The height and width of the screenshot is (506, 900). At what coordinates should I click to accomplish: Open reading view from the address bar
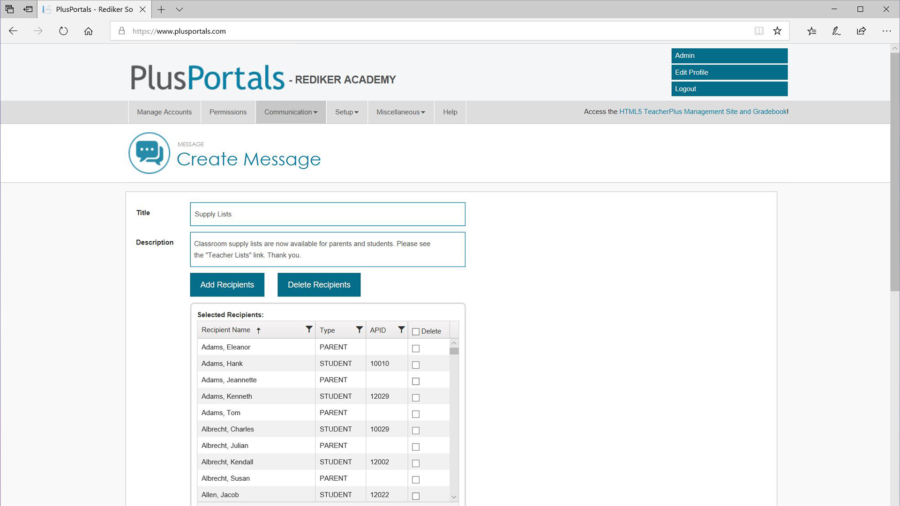pos(759,31)
